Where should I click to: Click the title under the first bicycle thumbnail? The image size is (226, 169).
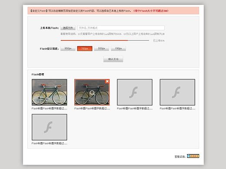[x=50, y=108]
